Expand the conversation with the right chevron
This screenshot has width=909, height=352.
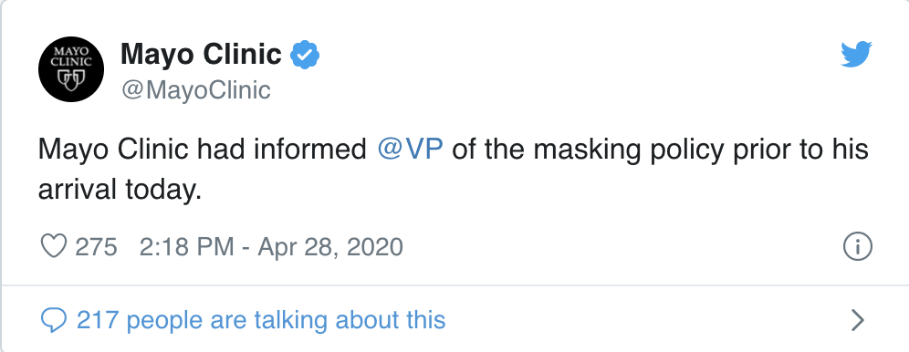pos(857,320)
